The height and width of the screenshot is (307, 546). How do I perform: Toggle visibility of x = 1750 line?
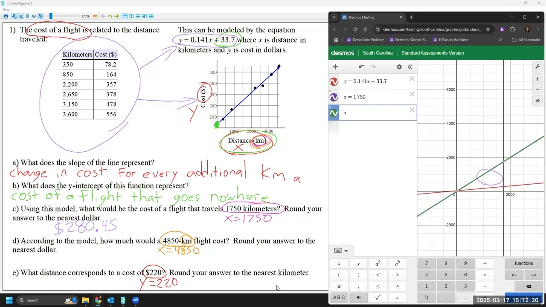pos(334,97)
